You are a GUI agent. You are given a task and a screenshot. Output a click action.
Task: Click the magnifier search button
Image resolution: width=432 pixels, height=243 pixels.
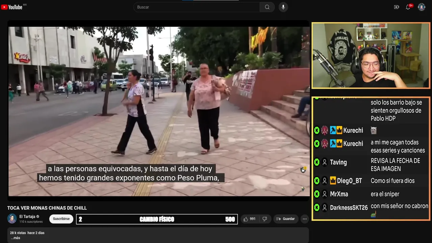coord(267,7)
